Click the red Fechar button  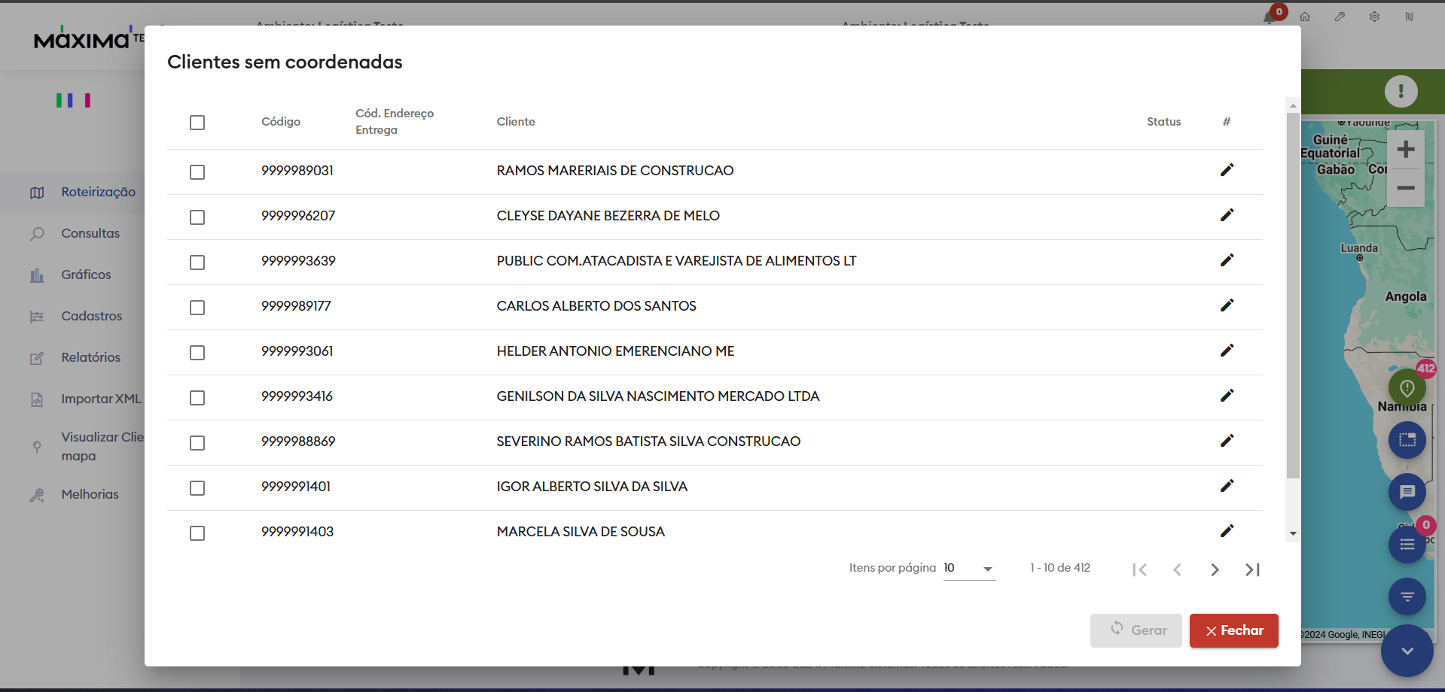[1233, 630]
